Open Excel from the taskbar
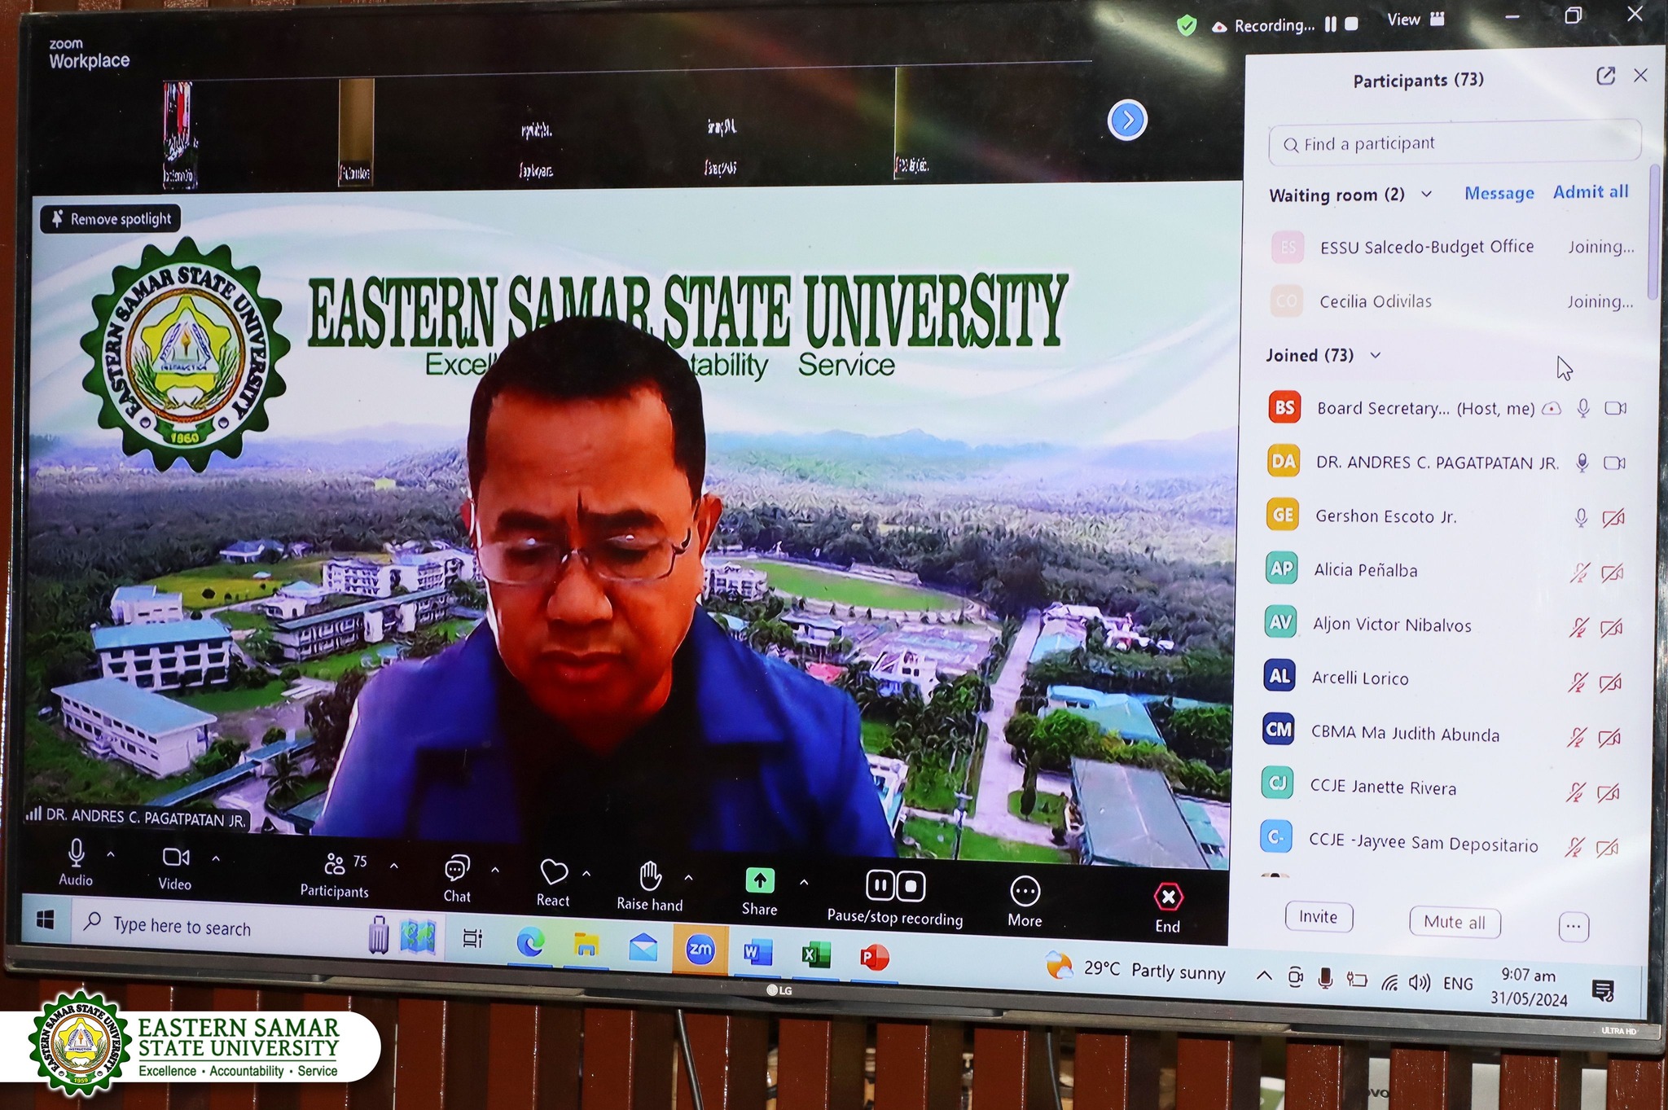The width and height of the screenshot is (1668, 1110). pyautogui.click(x=815, y=954)
